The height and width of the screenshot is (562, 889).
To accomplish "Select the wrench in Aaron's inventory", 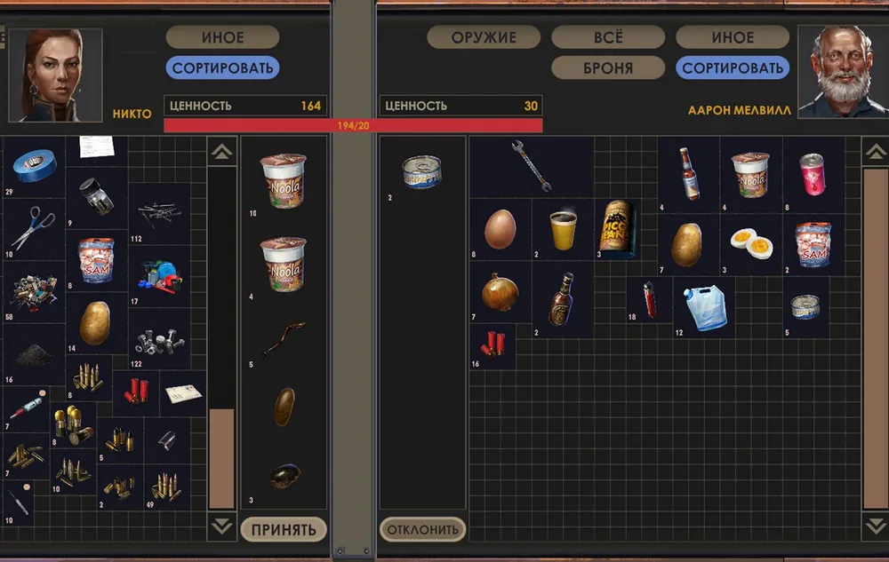I will (x=532, y=166).
